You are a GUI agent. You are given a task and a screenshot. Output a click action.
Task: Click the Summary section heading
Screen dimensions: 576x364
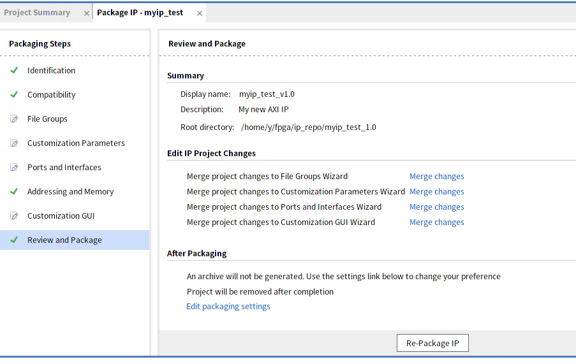coord(186,76)
